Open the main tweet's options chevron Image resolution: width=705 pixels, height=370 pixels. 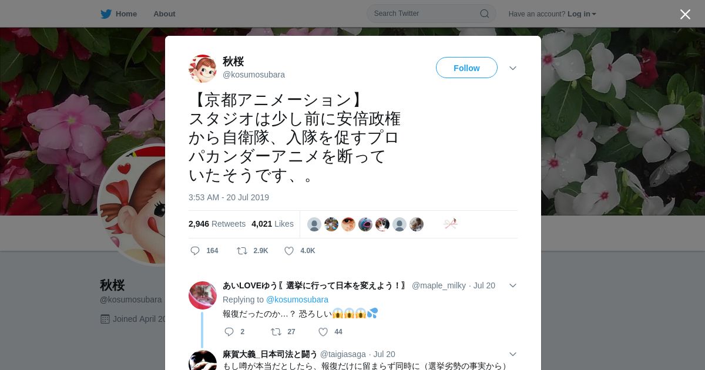(513, 68)
